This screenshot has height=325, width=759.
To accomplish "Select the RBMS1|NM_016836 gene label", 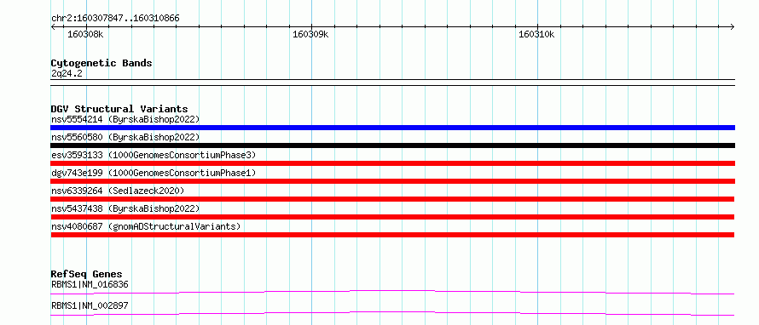I will pos(90,284).
